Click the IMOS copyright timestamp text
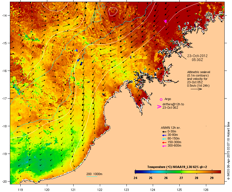 coord(228,151)
